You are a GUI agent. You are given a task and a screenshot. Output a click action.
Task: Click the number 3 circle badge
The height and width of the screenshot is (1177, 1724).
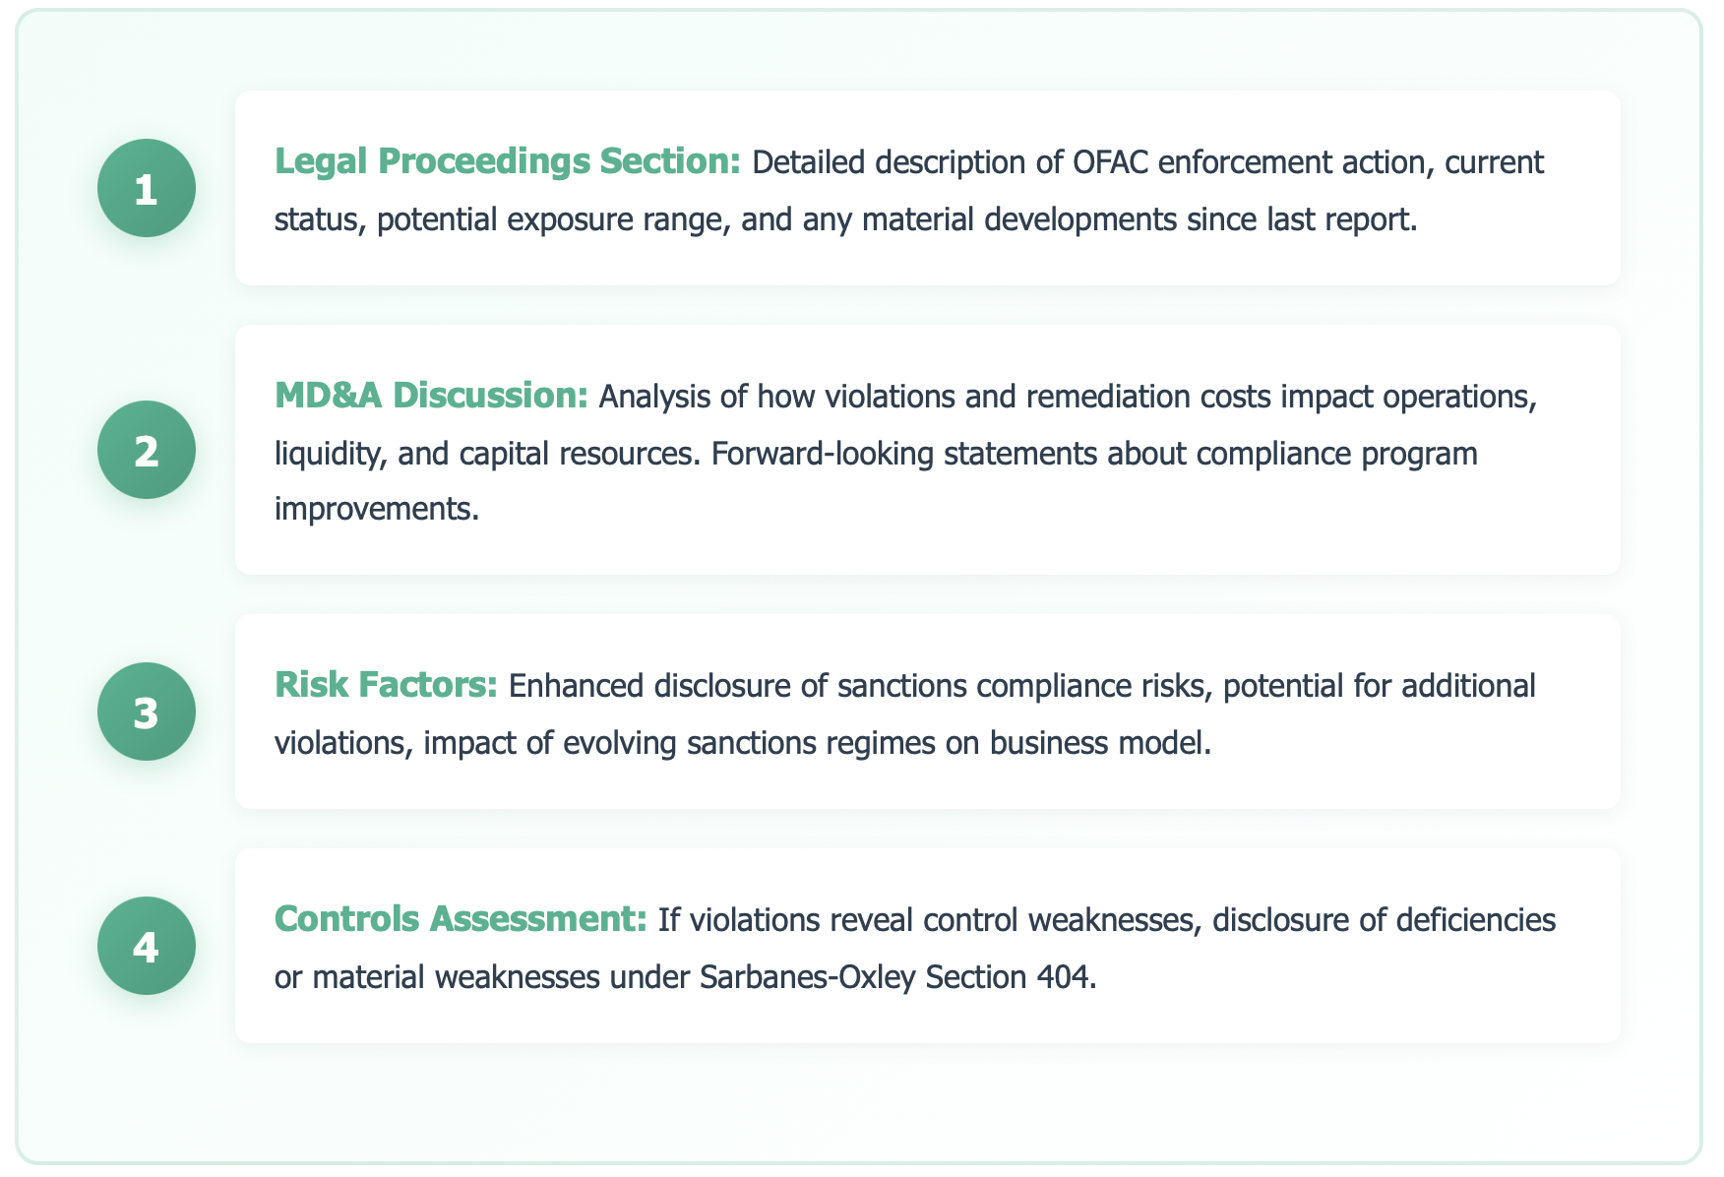[x=146, y=712]
